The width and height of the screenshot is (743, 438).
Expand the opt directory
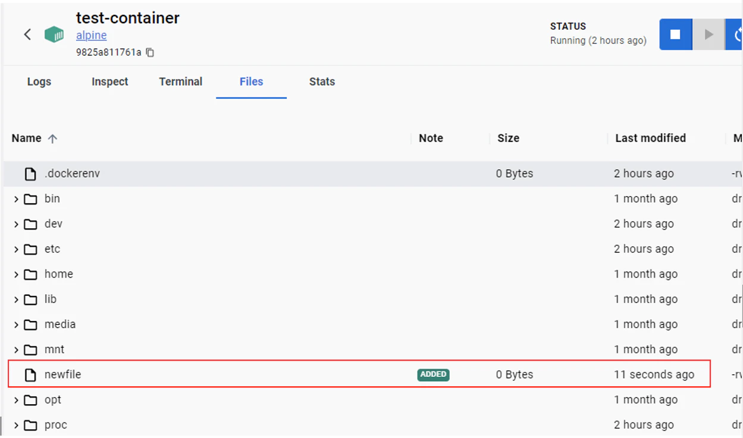[x=15, y=399]
